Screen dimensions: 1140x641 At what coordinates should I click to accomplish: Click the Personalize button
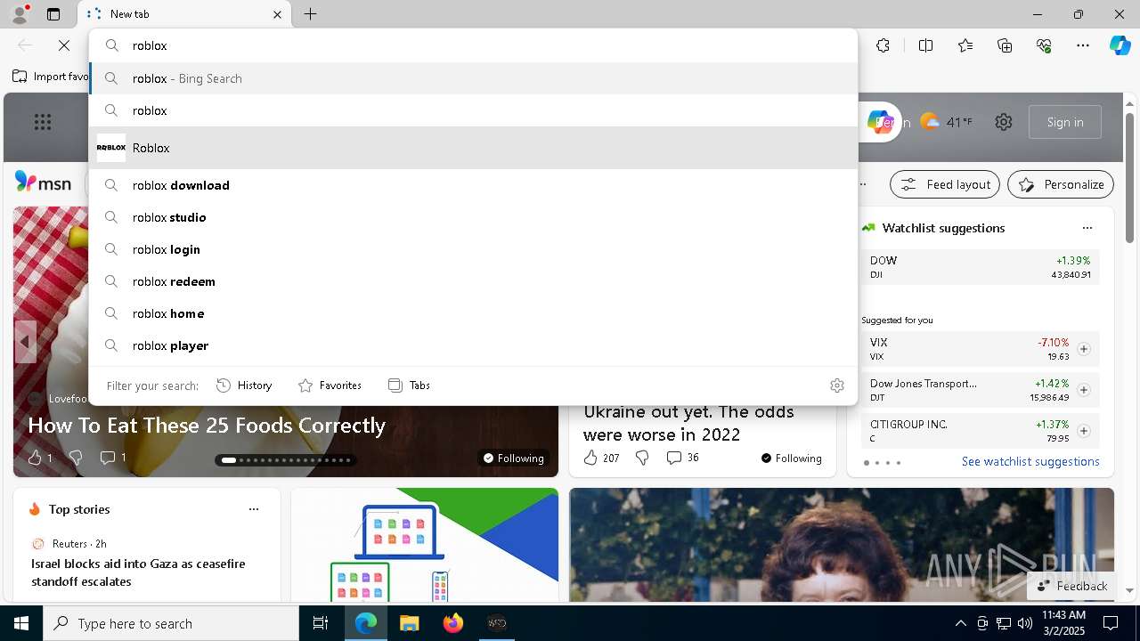[1061, 184]
